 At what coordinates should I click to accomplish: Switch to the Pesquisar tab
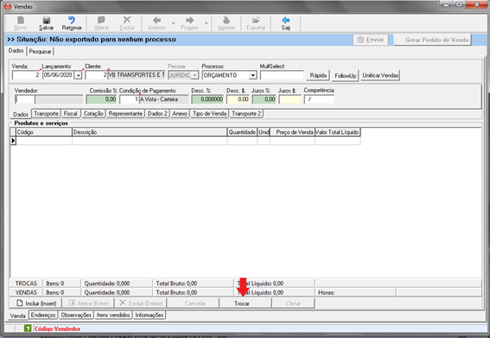pos(41,52)
